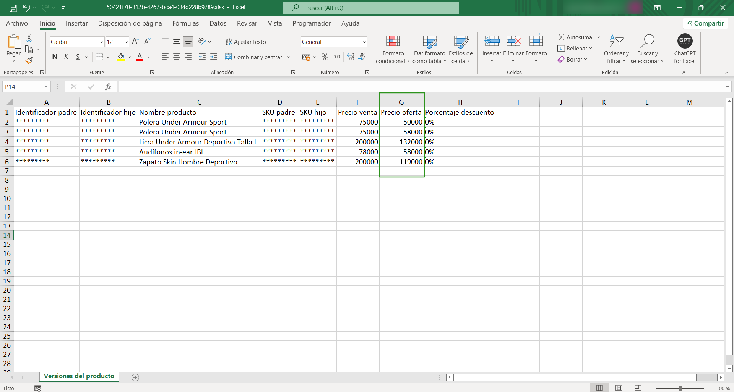The height and width of the screenshot is (392, 734).
Task: Click the borders icon in Fuente group
Action: click(x=99, y=57)
